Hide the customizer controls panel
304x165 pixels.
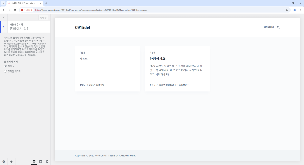(4, 161)
